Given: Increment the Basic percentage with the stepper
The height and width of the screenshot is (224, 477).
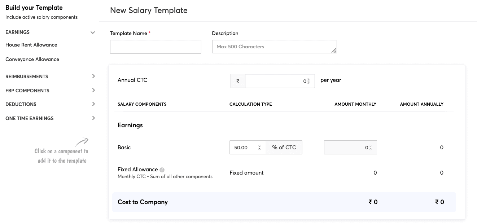Looking at the screenshot, I should pyautogui.click(x=259, y=146).
